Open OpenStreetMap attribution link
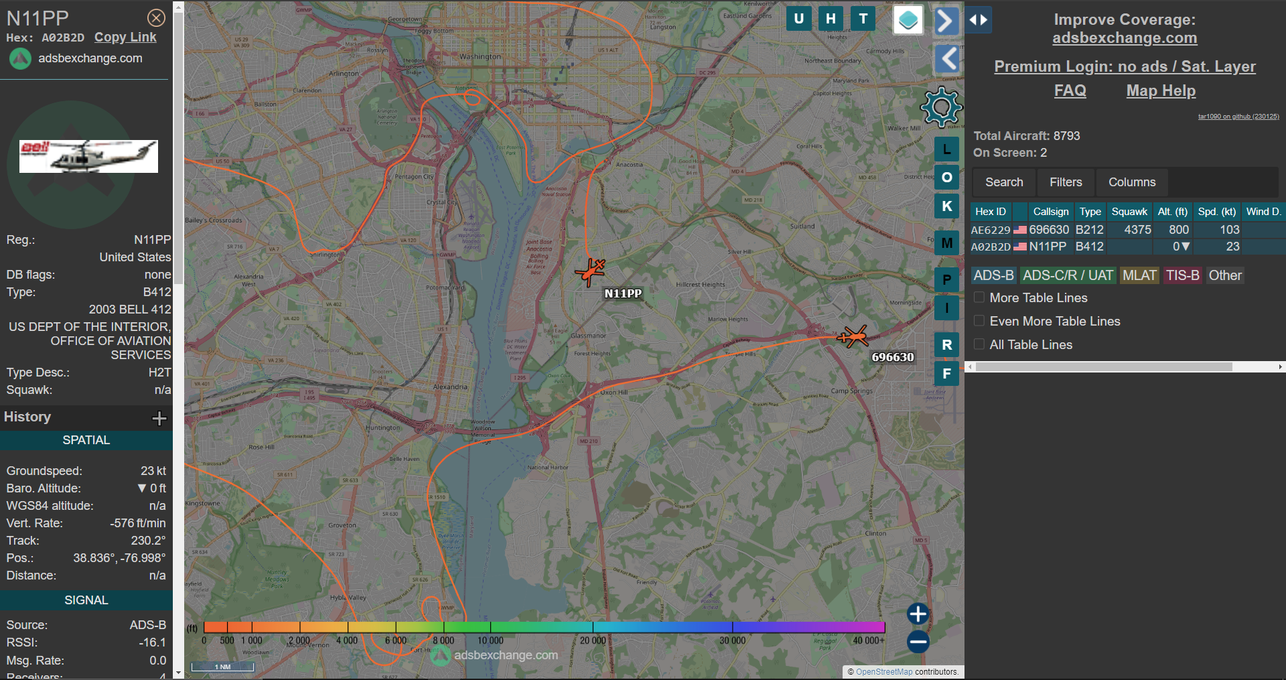 point(884,672)
